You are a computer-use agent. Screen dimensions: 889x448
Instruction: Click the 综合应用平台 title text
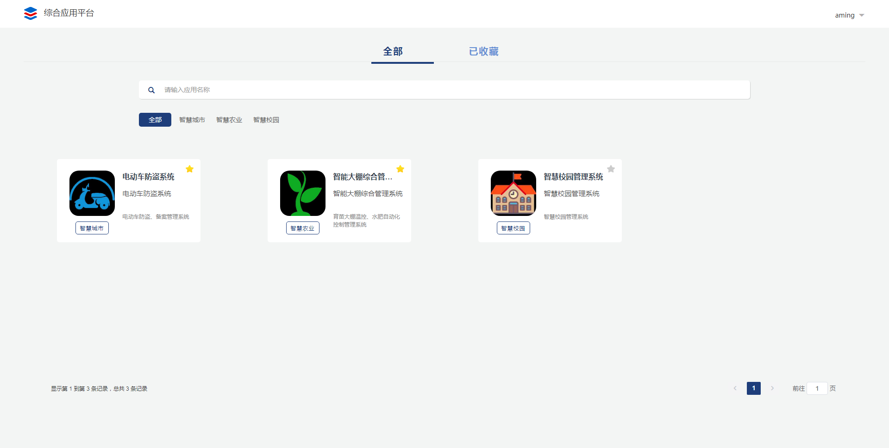(69, 13)
